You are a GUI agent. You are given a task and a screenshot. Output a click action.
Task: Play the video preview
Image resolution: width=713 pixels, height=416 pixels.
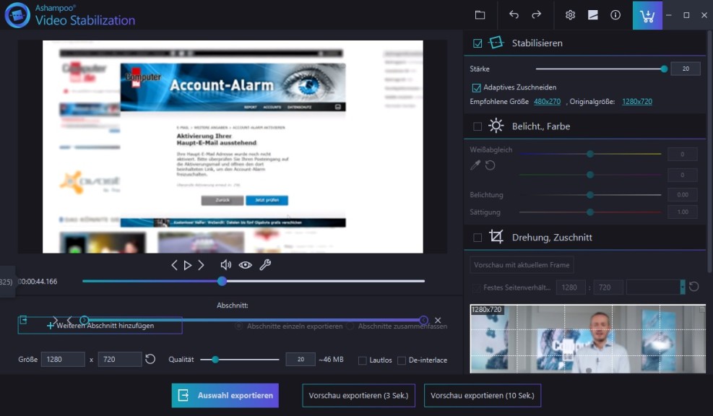tap(188, 265)
